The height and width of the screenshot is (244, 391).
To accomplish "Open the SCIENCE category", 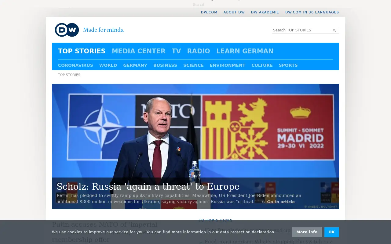I will pyautogui.click(x=193, y=65).
